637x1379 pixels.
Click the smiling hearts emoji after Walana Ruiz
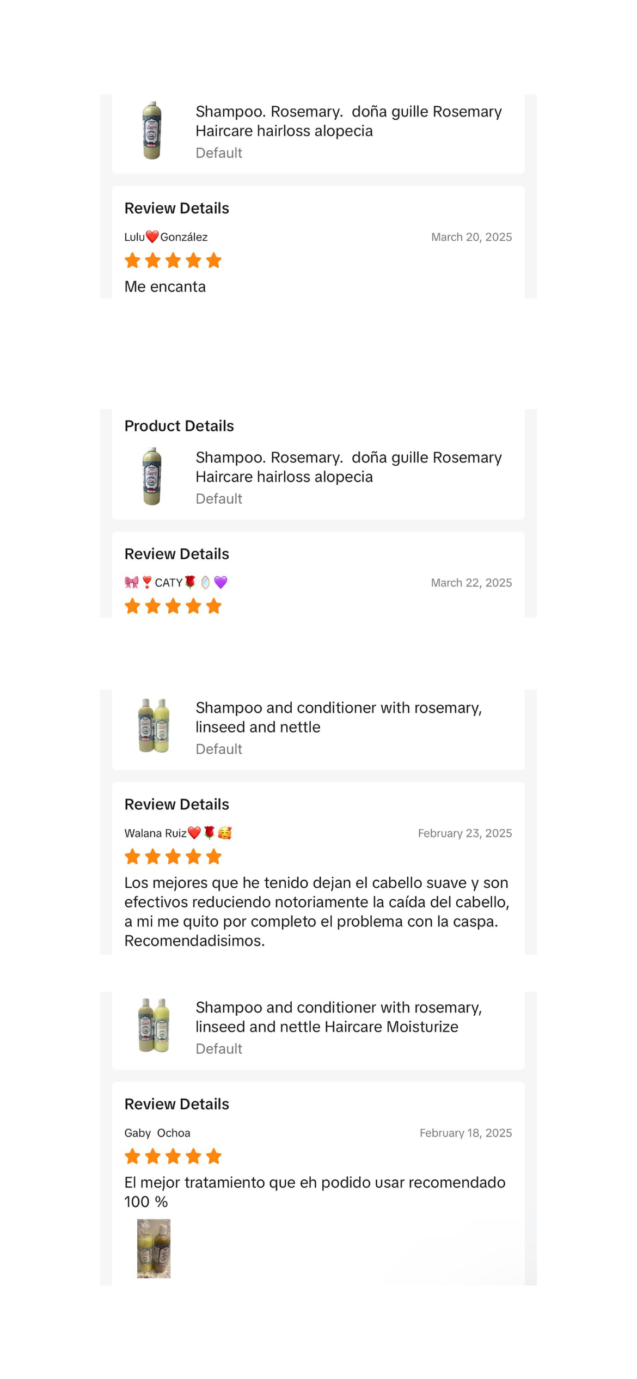[x=224, y=833]
